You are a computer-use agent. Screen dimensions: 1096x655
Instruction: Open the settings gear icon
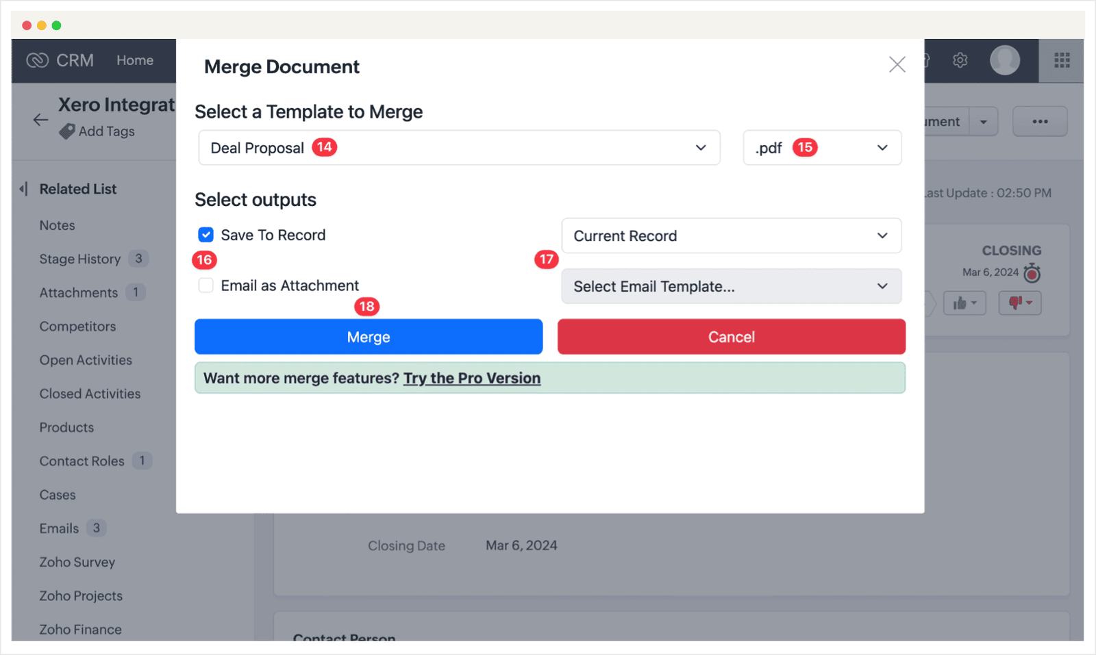coord(960,60)
